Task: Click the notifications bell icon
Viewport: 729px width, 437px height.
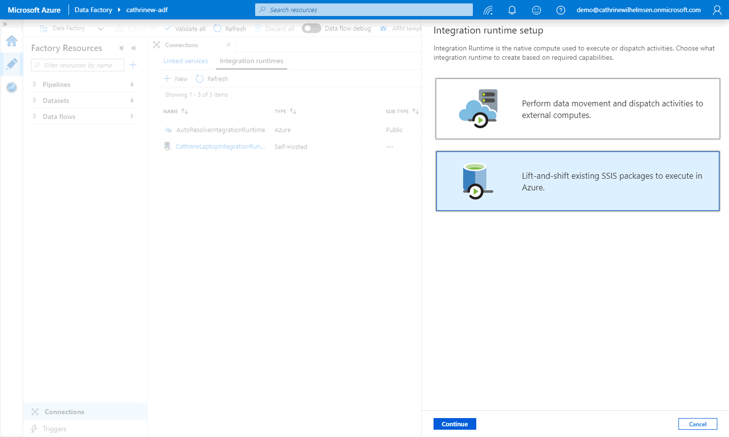Action: coord(512,10)
